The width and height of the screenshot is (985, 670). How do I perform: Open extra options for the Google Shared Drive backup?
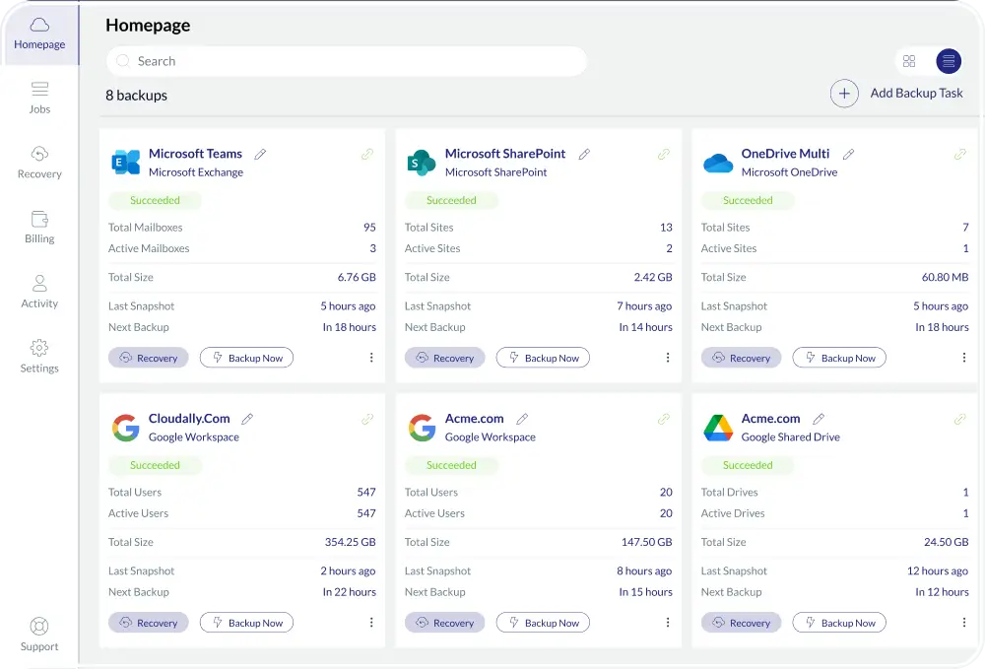pyautogui.click(x=964, y=622)
